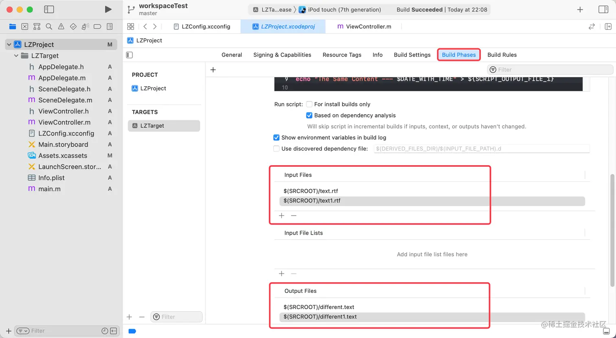Open the Test navigator
616x338 pixels.
(x=73, y=26)
